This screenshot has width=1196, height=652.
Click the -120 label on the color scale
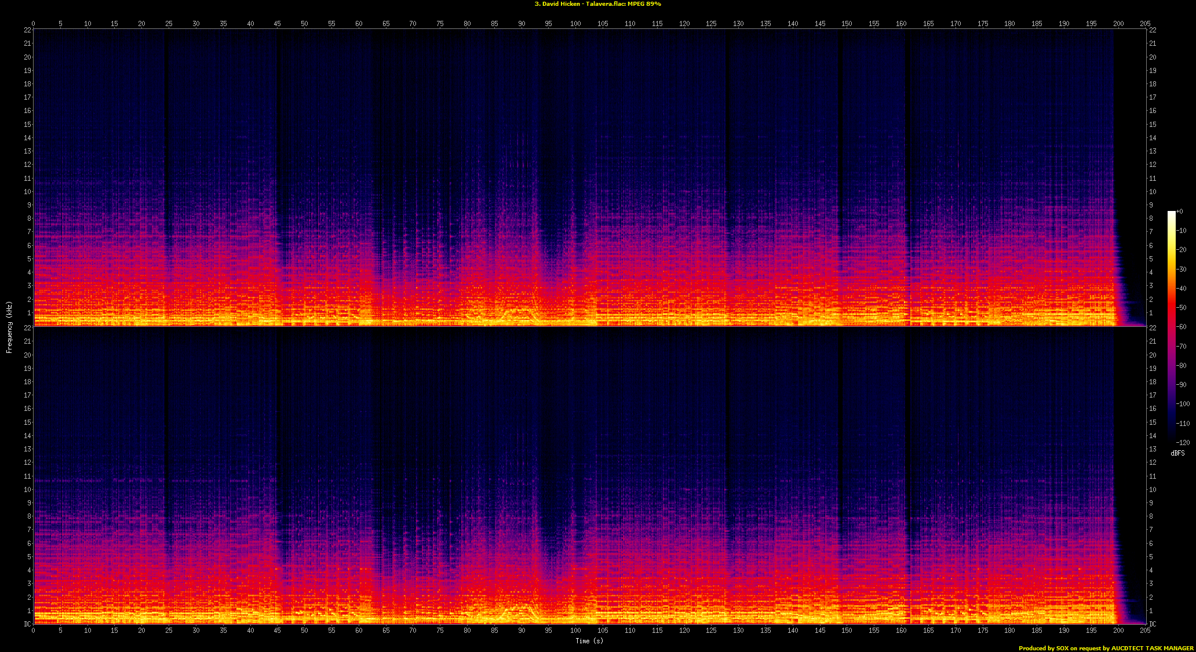pos(1183,443)
